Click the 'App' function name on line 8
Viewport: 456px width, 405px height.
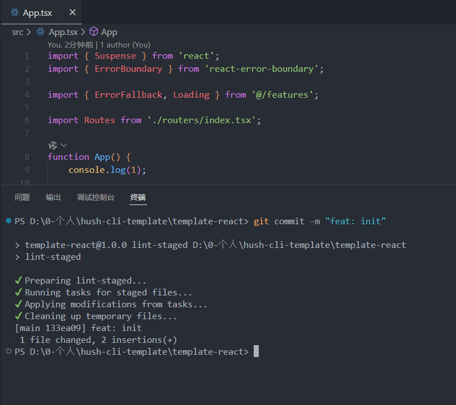pos(102,157)
